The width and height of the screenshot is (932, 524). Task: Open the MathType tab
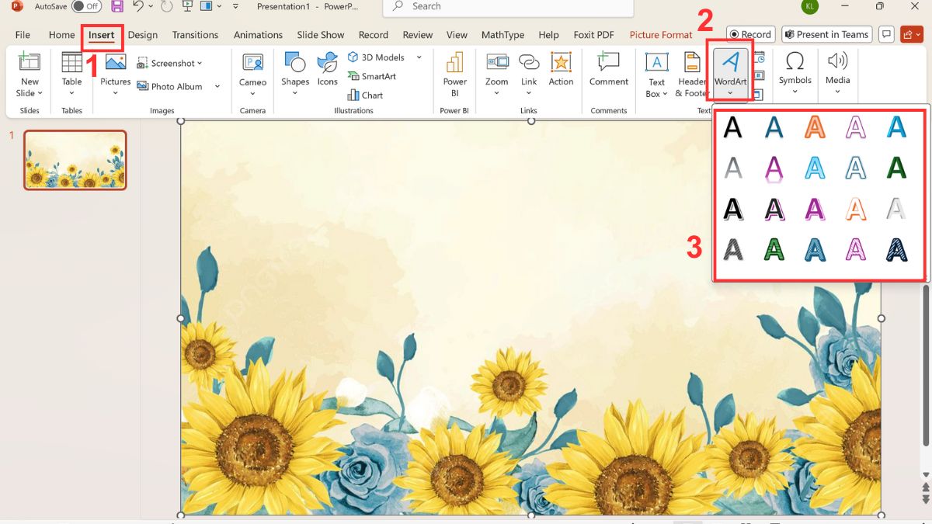point(503,35)
